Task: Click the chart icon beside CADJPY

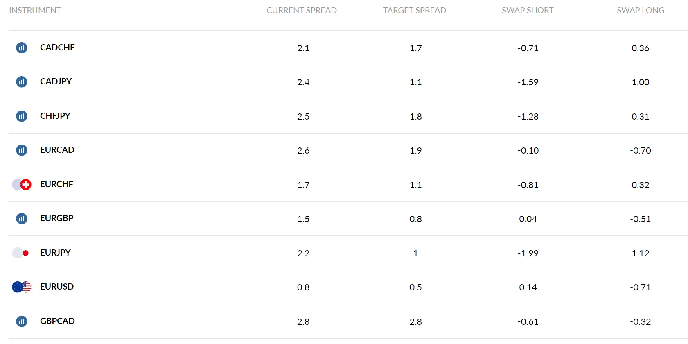Action: coord(22,82)
